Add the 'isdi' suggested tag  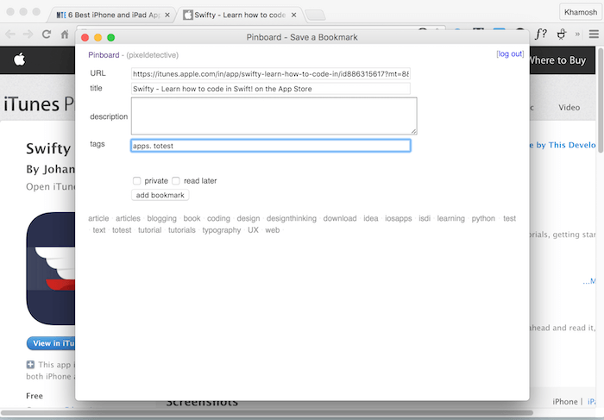pyautogui.click(x=425, y=218)
